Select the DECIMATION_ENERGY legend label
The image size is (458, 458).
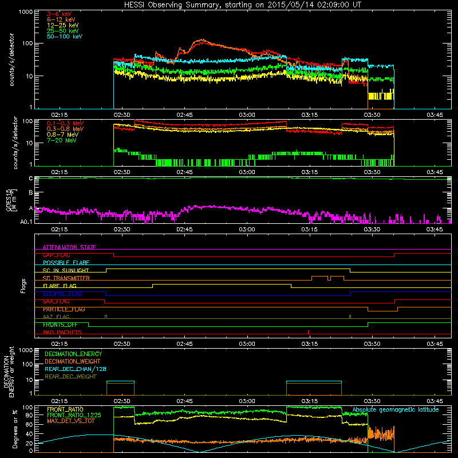[x=73, y=354]
